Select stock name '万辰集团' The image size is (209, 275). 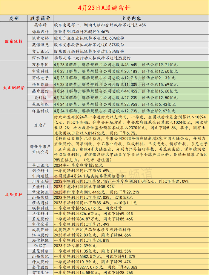point(40,65)
